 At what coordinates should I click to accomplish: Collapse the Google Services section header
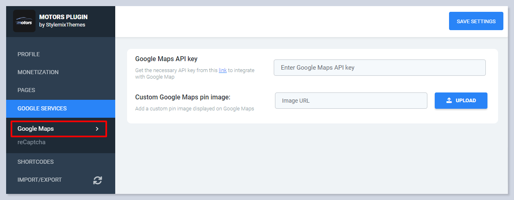[42, 109]
